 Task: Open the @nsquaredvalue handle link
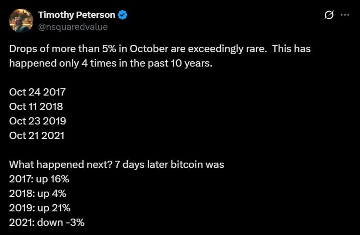(73, 27)
